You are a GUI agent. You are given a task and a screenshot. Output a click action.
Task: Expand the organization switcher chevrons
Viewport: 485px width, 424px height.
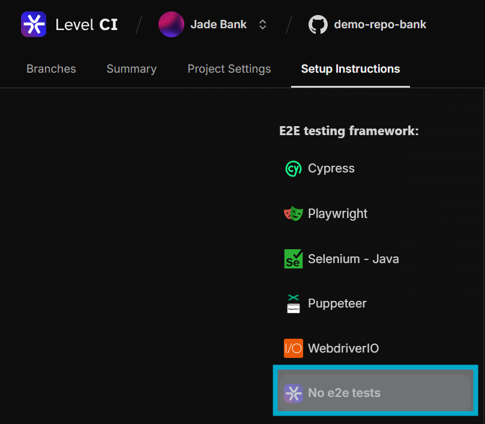pos(262,25)
